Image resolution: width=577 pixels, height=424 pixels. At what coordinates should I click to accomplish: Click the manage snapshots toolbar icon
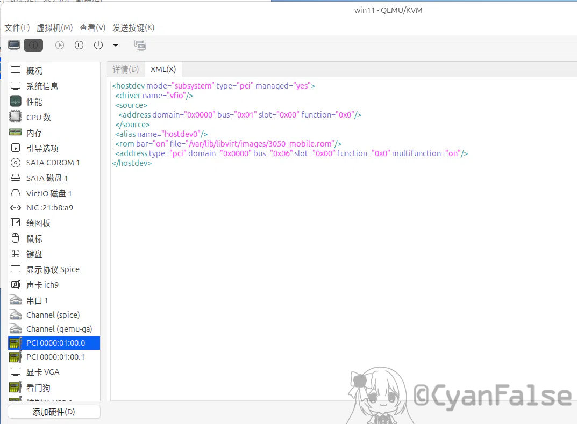(x=140, y=46)
